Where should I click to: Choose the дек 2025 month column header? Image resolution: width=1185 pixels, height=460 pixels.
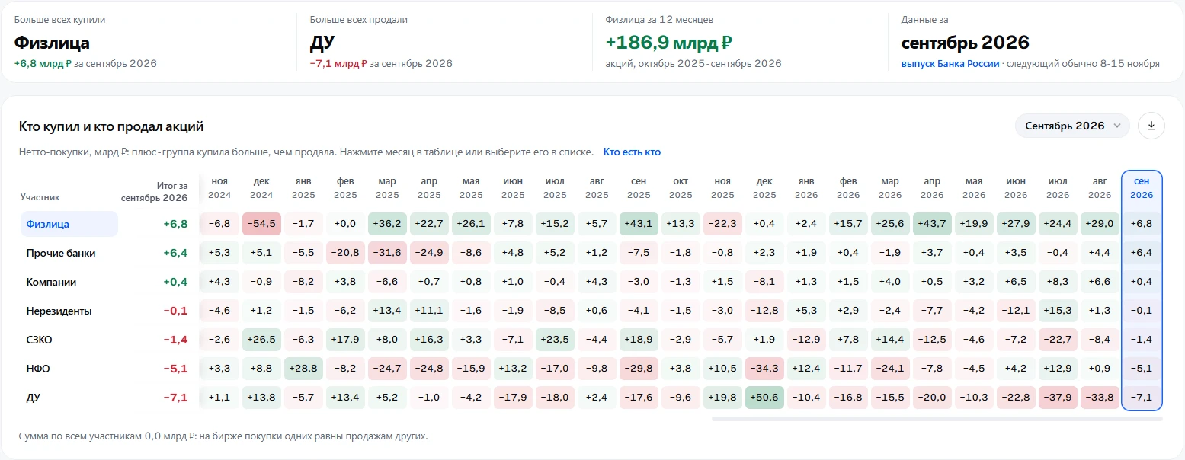pyautogui.click(x=764, y=188)
